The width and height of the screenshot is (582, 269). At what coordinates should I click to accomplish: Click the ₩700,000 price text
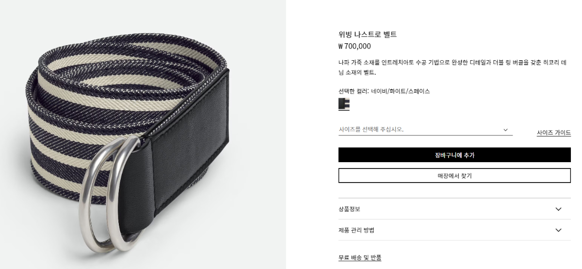pos(355,47)
